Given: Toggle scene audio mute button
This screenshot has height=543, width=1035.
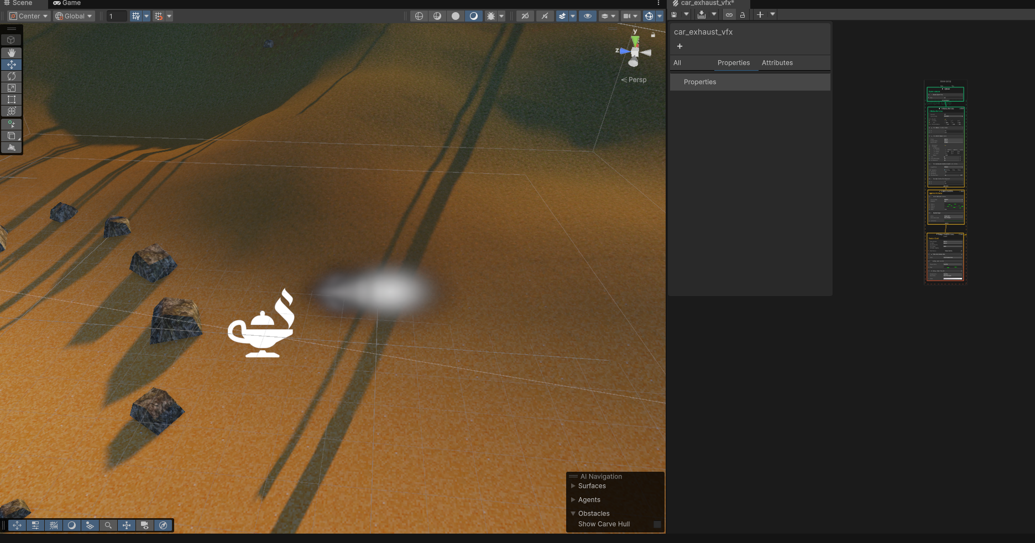Looking at the screenshot, I should pyautogui.click(x=545, y=16).
